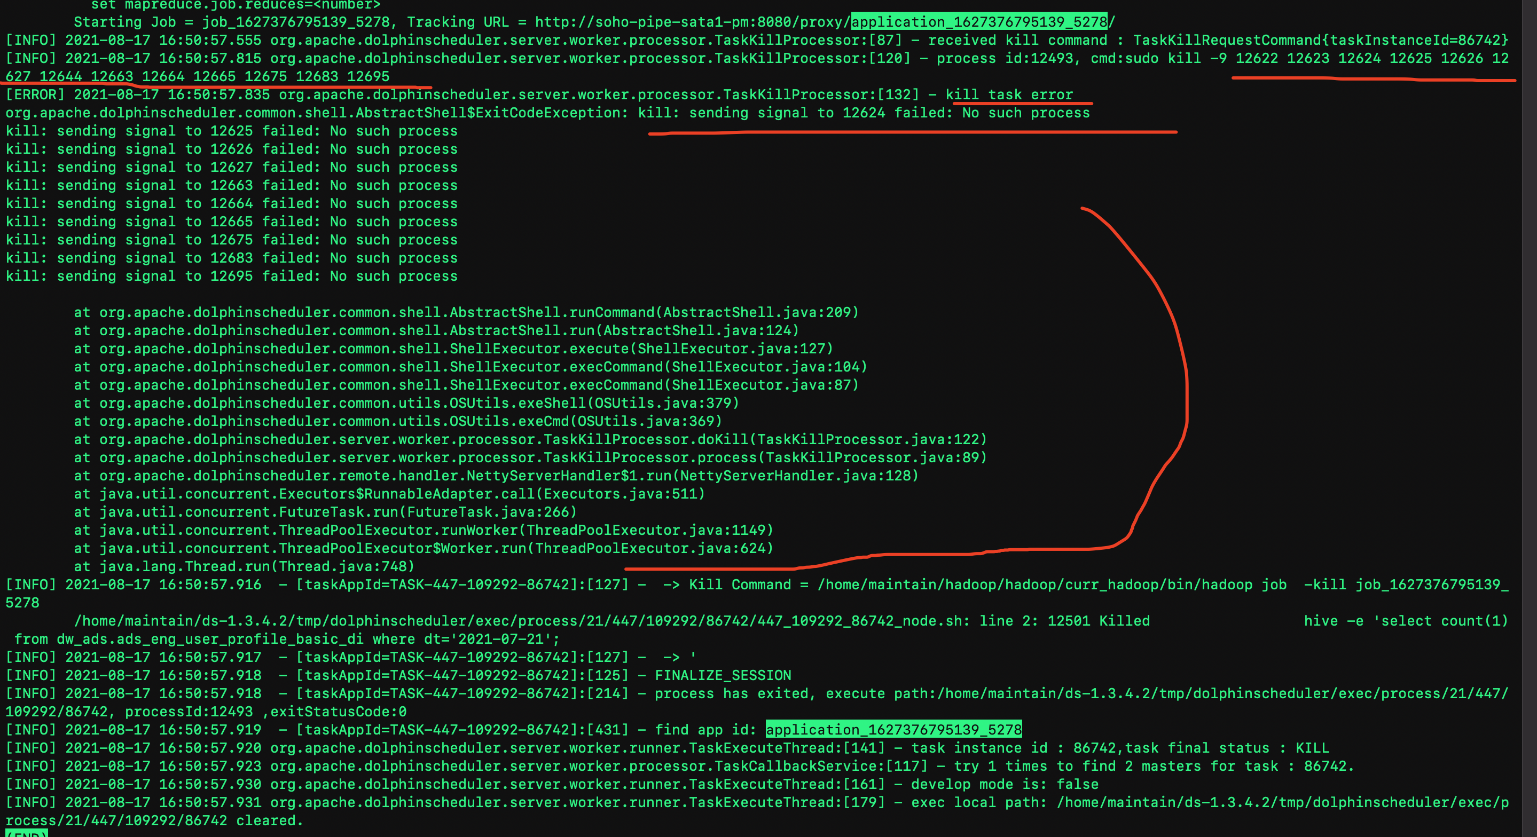Click stack frame ThreadPoolExecutor$Worker.run(ThreadPoolExecutor.java:624)

(424, 548)
